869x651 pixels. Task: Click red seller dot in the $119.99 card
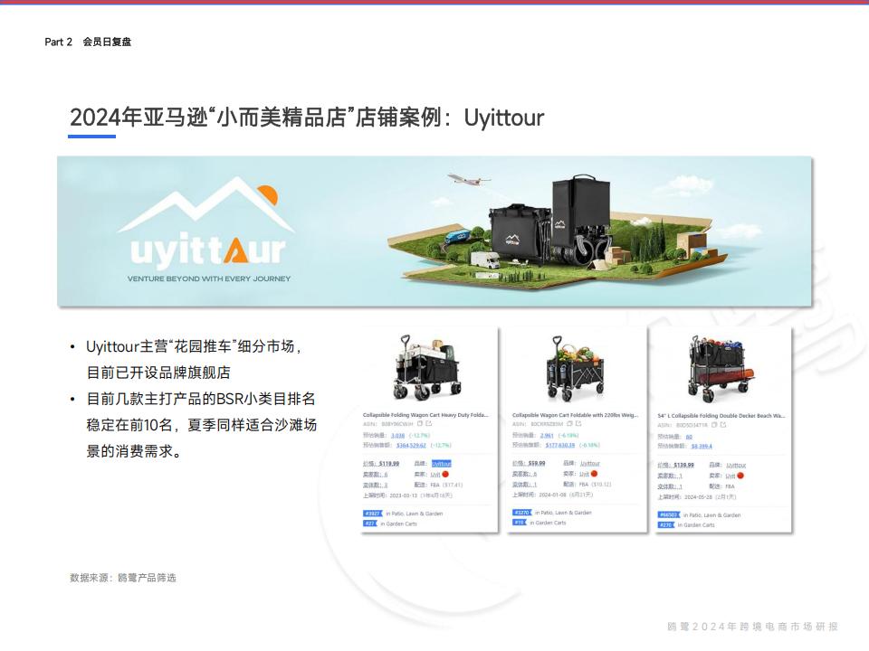point(445,475)
